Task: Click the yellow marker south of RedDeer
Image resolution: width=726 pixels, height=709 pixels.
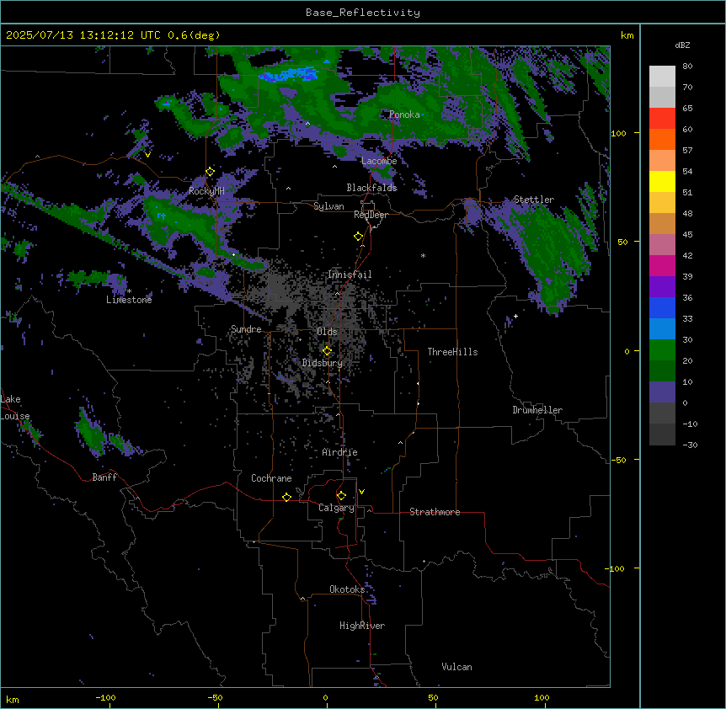Action: (358, 237)
